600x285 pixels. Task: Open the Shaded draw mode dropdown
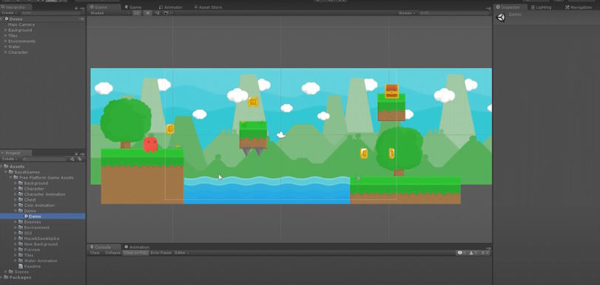point(109,13)
